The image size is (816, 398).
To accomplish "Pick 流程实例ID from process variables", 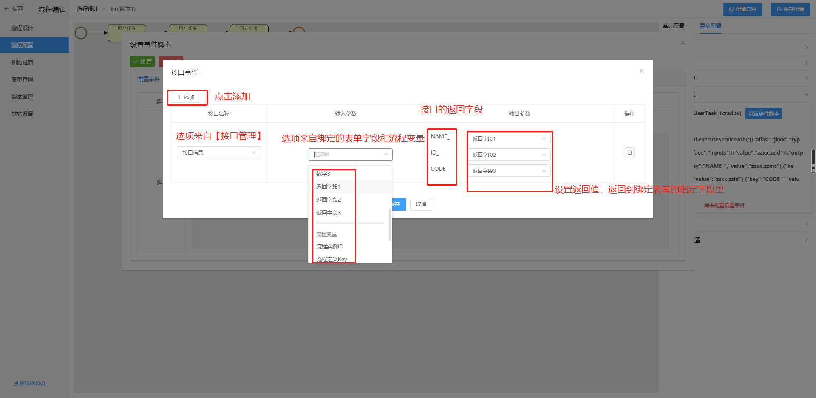I will click(x=330, y=246).
